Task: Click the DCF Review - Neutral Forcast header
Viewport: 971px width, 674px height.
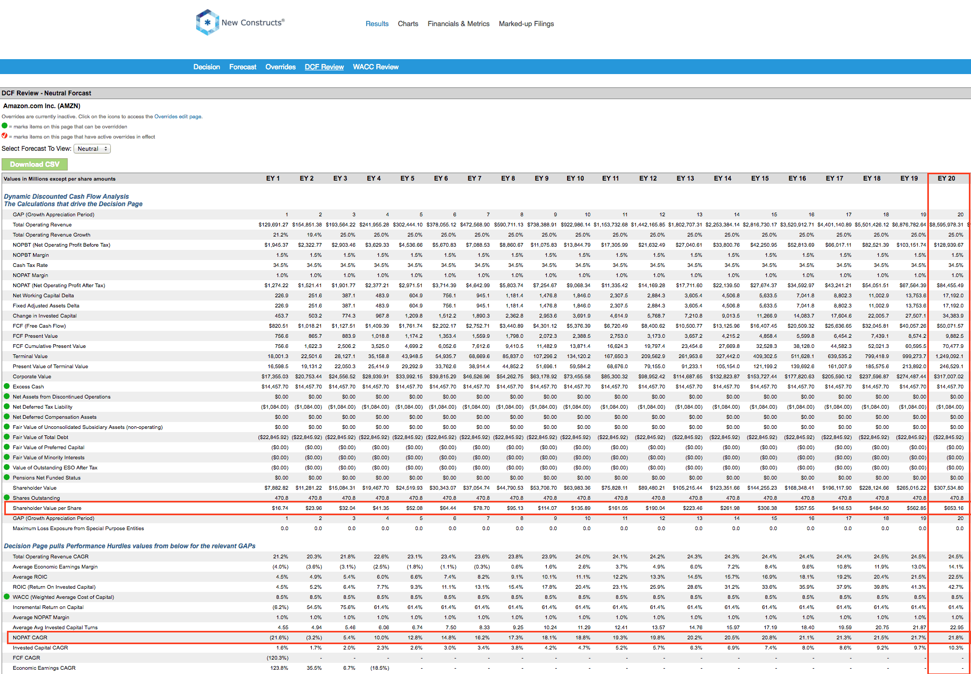Action: [x=46, y=93]
